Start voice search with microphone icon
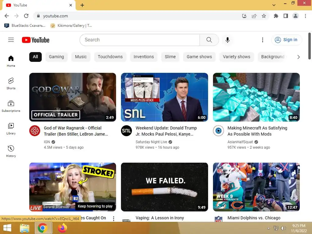 pyautogui.click(x=227, y=40)
